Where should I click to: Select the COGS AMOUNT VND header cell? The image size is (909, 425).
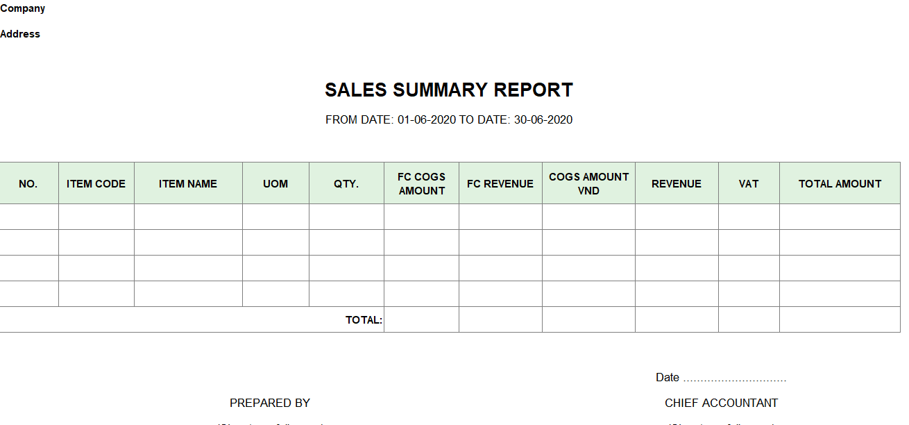(x=588, y=183)
